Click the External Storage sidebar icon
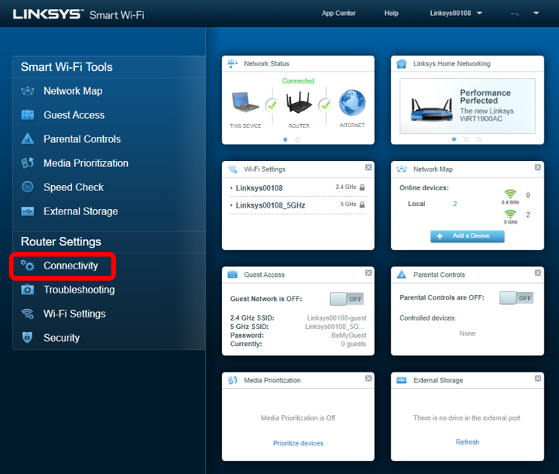The image size is (559, 474). [x=27, y=211]
